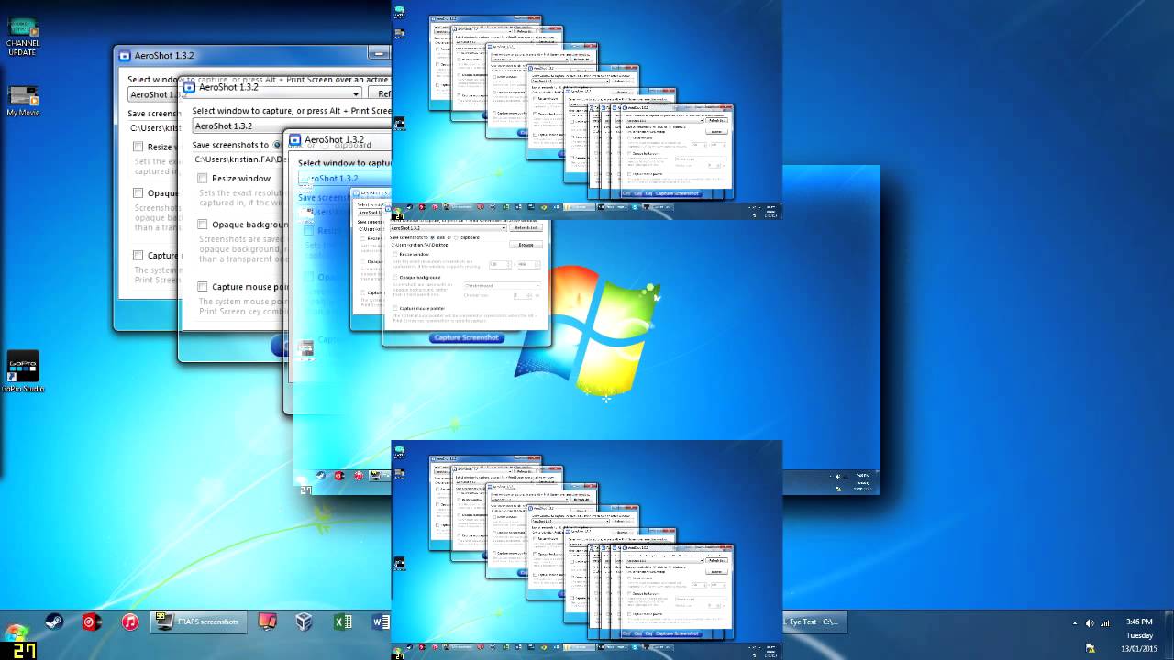
Task: Click highlighted AeroShot 1.3.2 combo in third window
Action: [345, 178]
